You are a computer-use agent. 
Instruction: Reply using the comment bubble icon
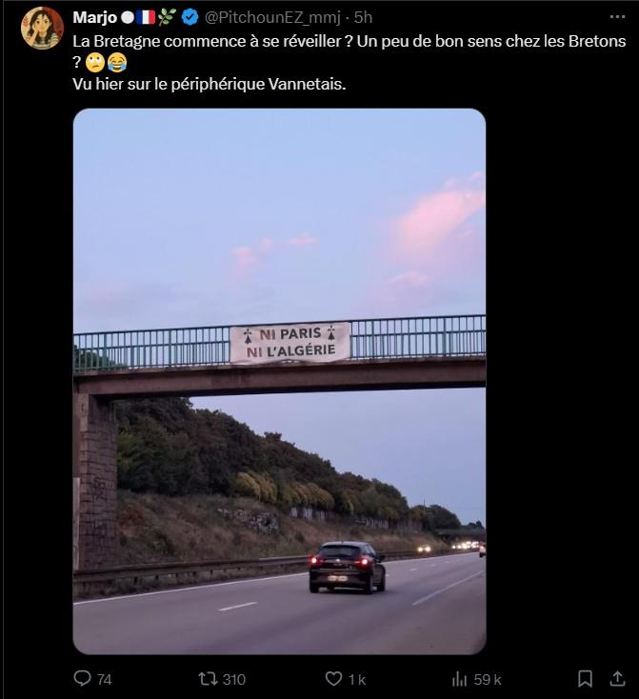(x=82, y=678)
